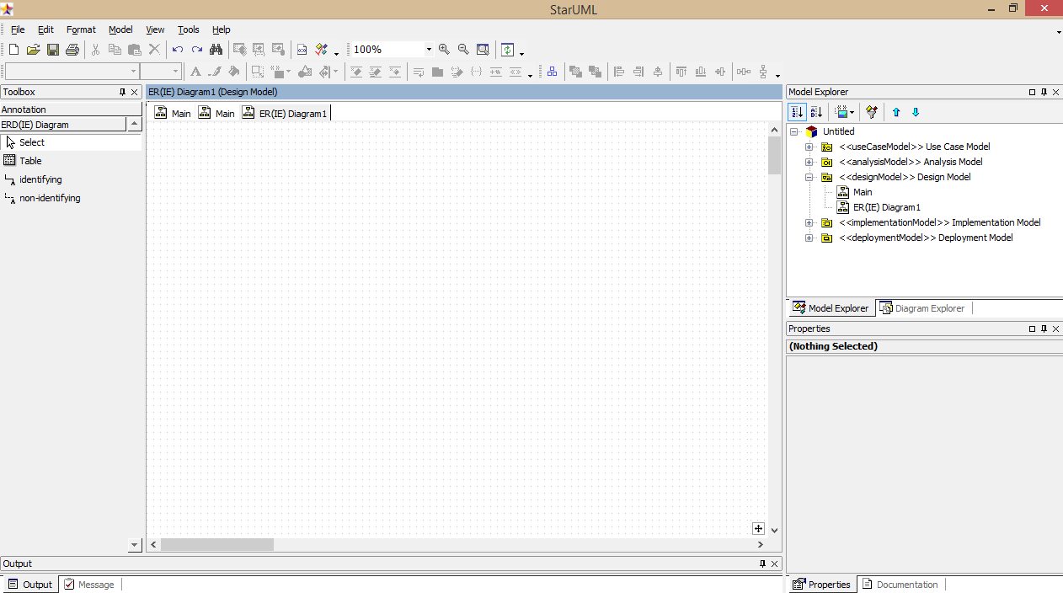1063x593 pixels.
Task: Click the Zoom In magnifier icon
Action: point(444,50)
